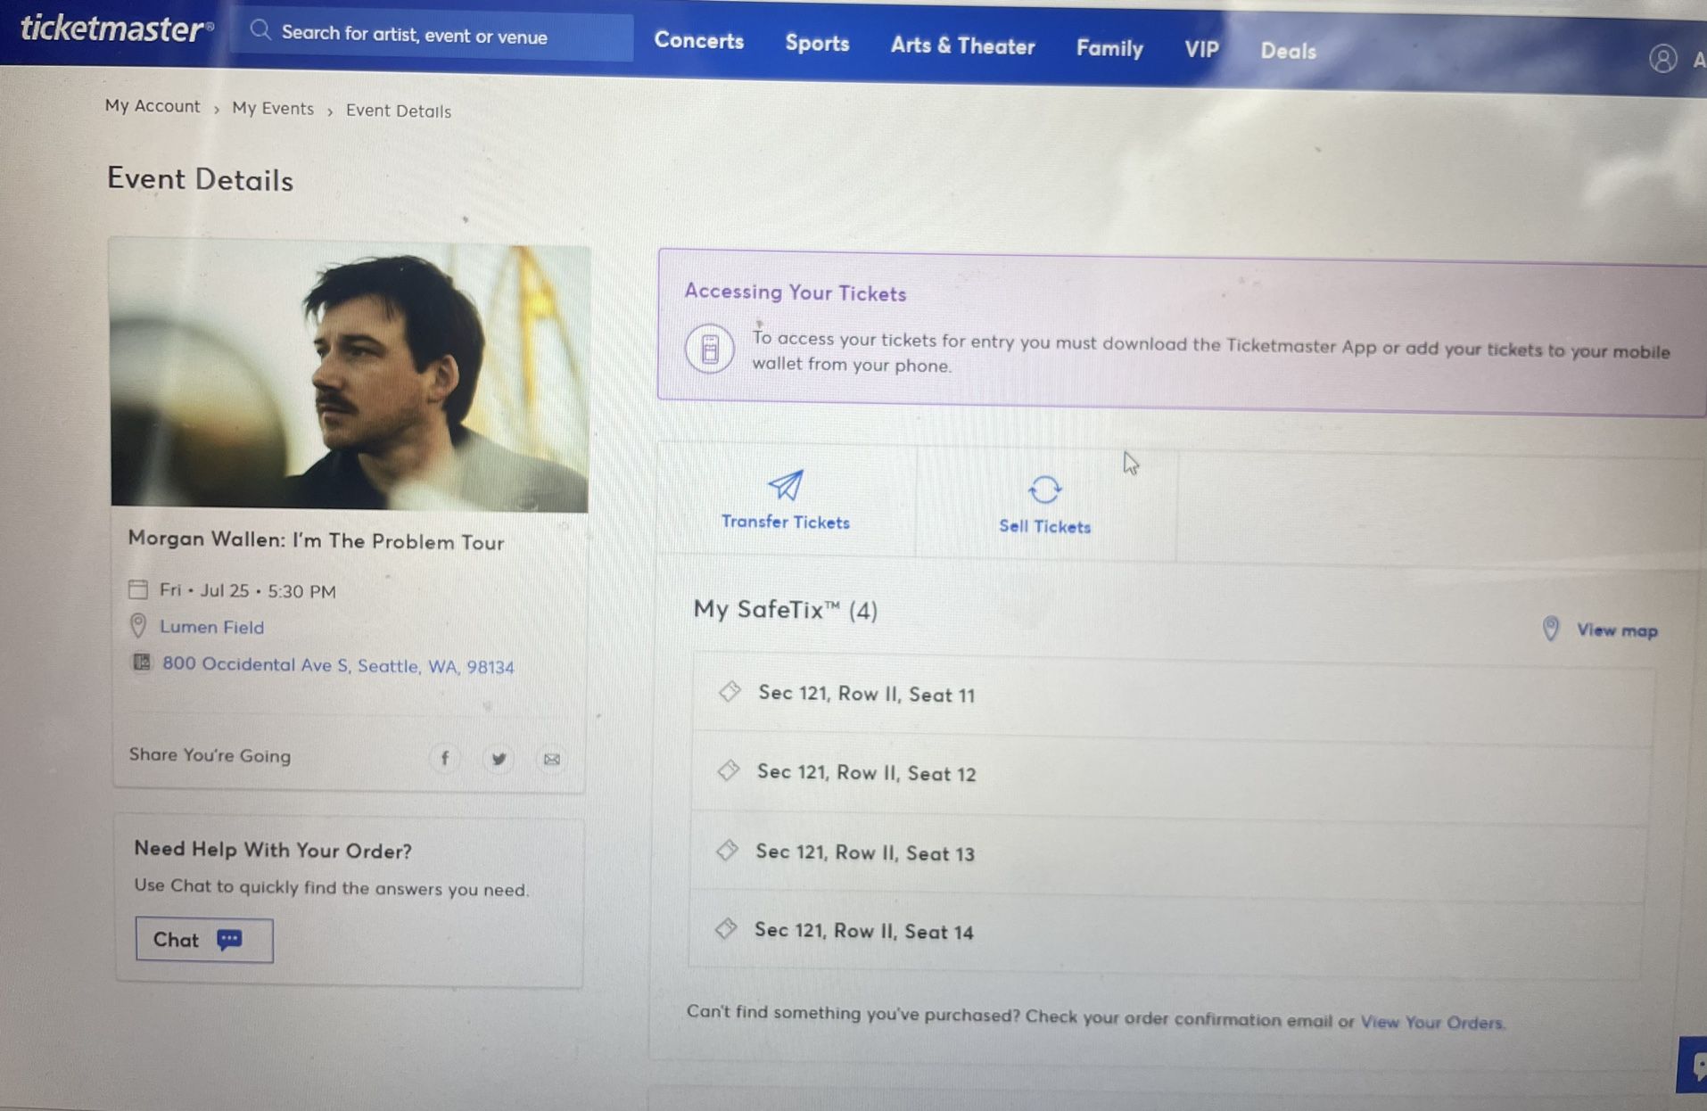Share event by email icon

(552, 760)
